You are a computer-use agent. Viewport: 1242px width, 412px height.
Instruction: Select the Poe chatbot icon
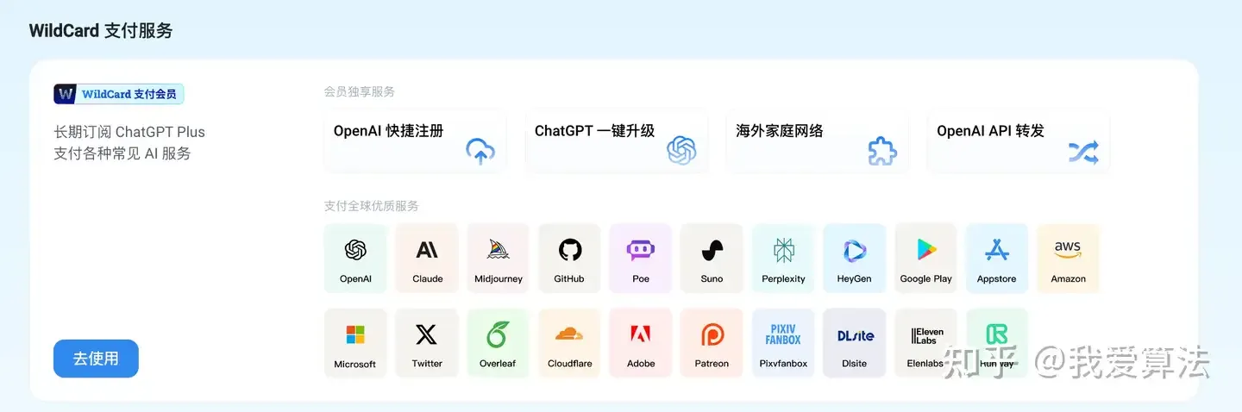click(641, 259)
